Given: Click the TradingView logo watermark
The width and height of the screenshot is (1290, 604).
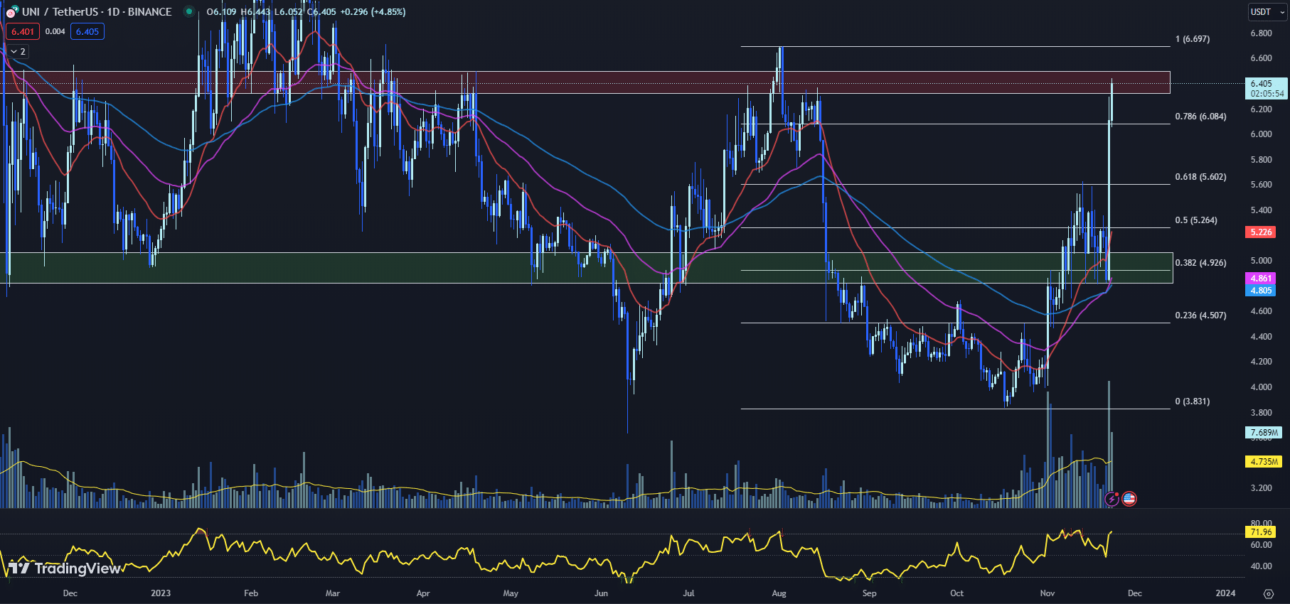Looking at the screenshot, I should [x=64, y=568].
